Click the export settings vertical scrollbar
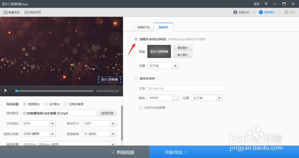This screenshot has height=158, width=299. (x=122, y=123)
